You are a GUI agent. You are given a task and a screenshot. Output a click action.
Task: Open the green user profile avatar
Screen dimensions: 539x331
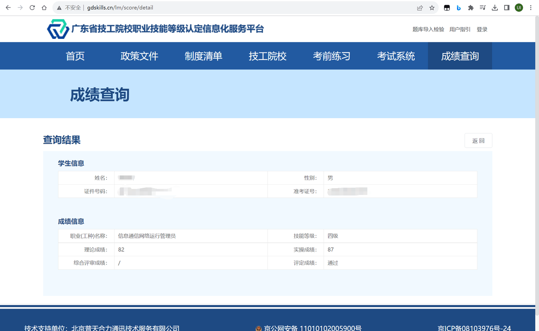click(x=519, y=7)
